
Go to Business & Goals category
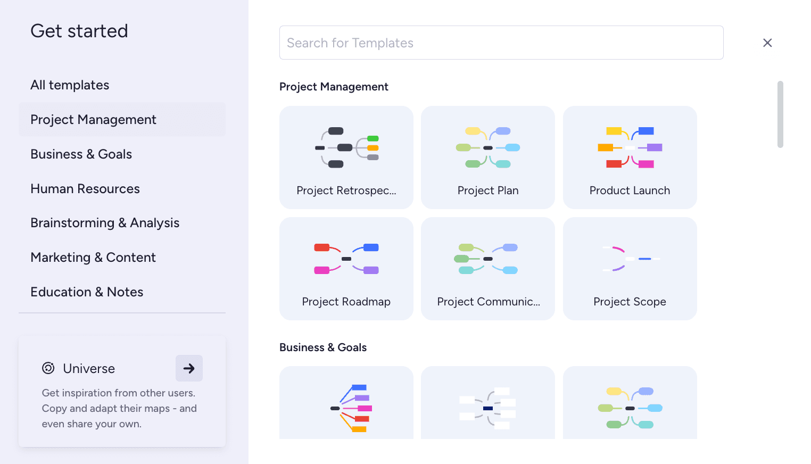[81, 154]
